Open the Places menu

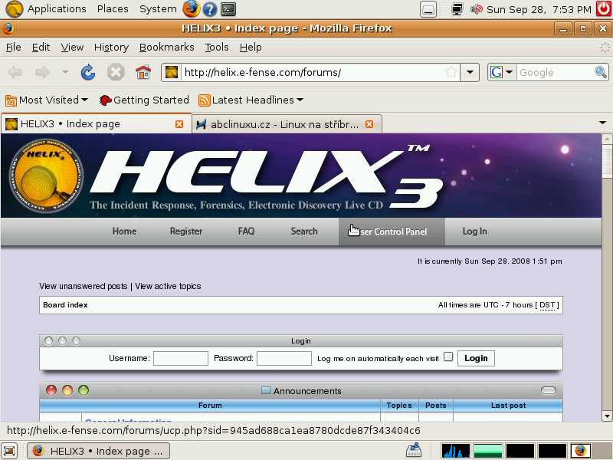113,9
